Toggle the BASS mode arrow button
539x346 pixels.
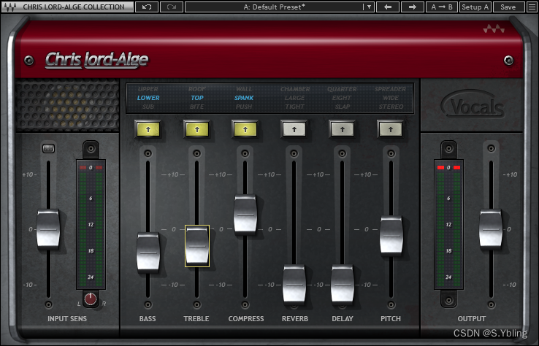tap(148, 129)
